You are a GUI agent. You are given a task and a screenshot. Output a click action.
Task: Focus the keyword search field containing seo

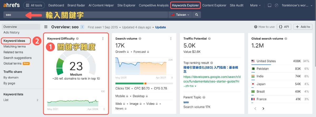click(x=86, y=15)
